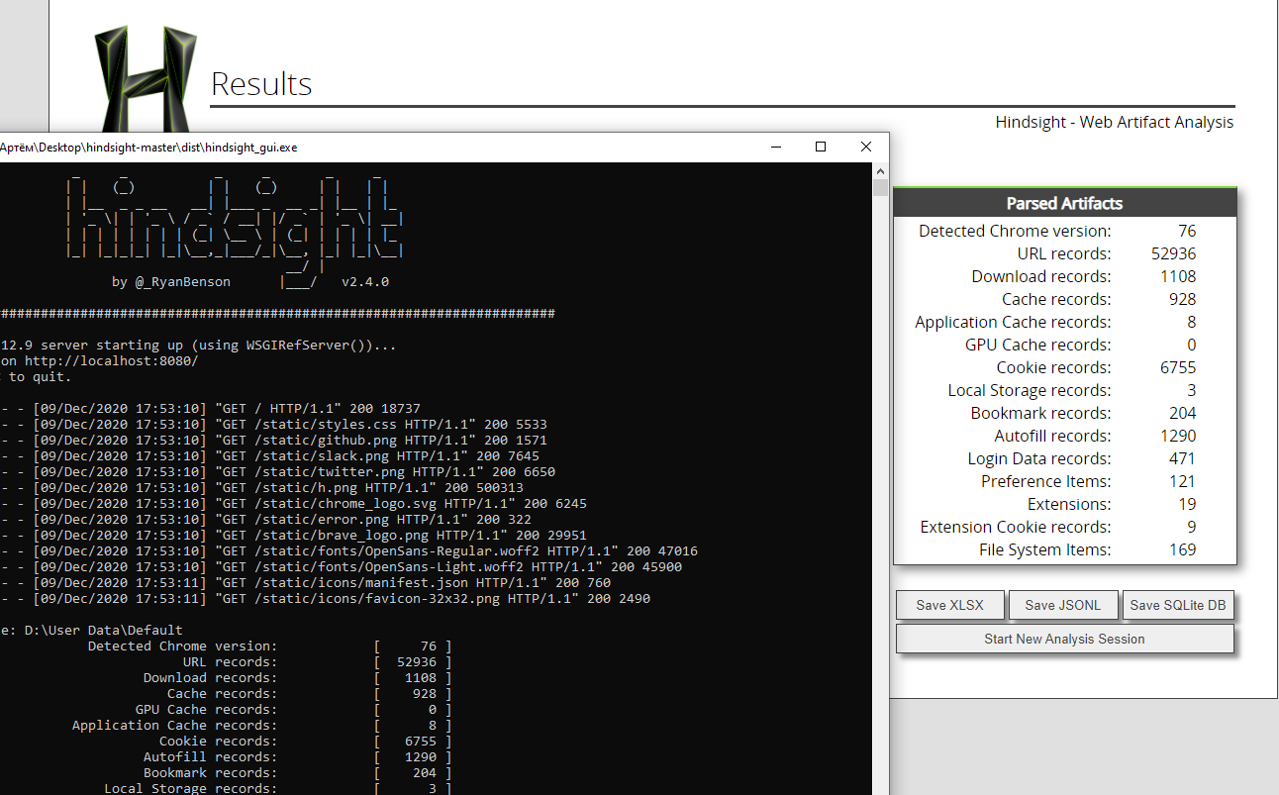Viewport: 1279px width, 795px height.
Task: Click 'Local Storage records:' label in panel
Action: point(1030,390)
